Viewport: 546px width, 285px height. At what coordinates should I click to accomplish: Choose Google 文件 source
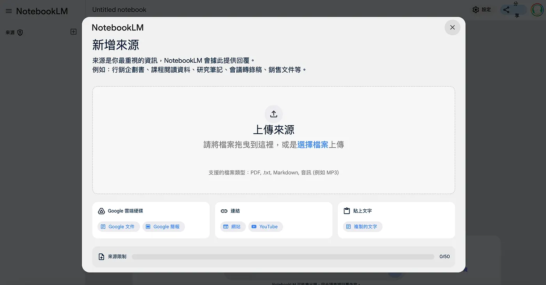[119, 227]
